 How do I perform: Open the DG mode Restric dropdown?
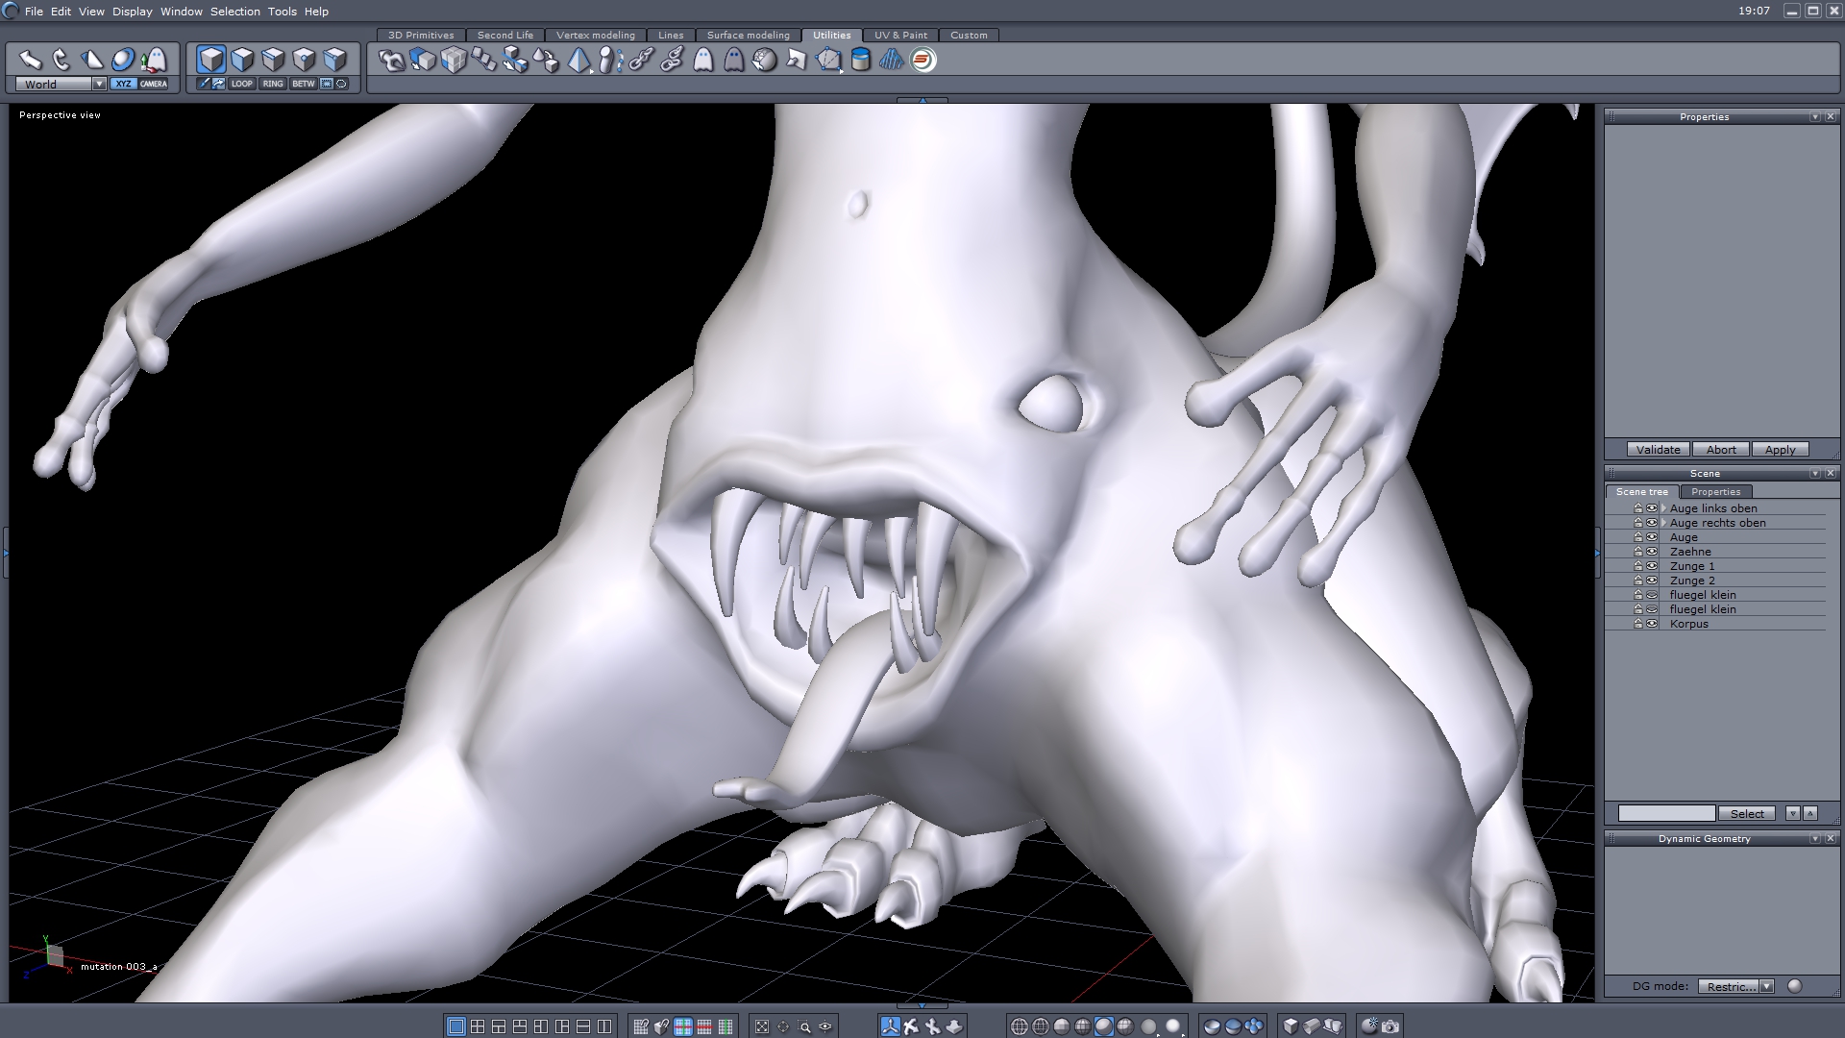tap(1766, 986)
